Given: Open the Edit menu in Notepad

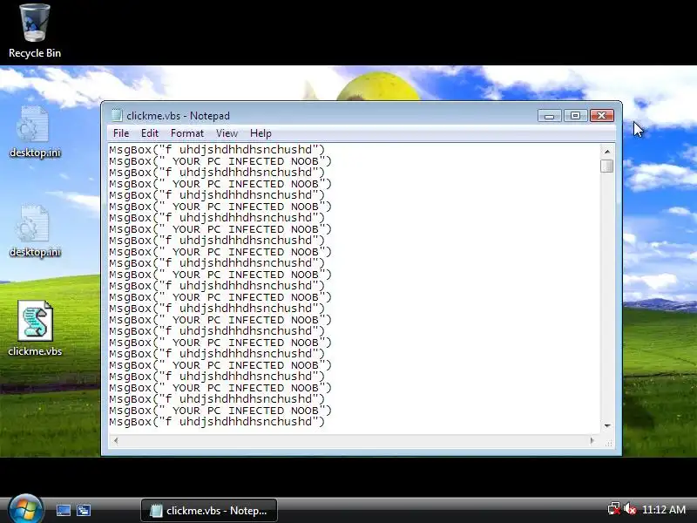Looking at the screenshot, I should (150, 133).
